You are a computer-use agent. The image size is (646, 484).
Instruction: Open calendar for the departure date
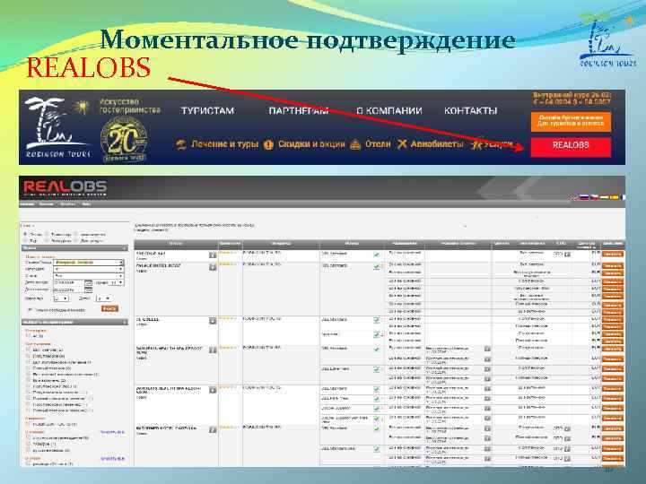[88, 290]
